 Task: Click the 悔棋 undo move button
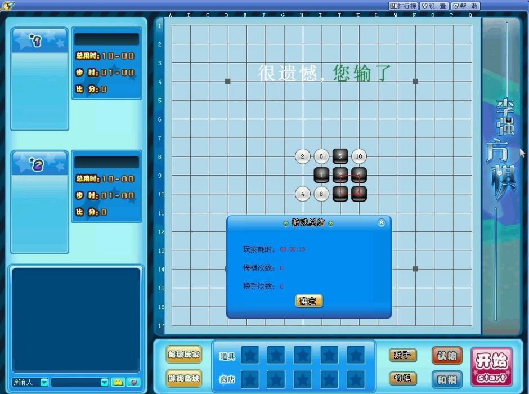pos(403,378)
